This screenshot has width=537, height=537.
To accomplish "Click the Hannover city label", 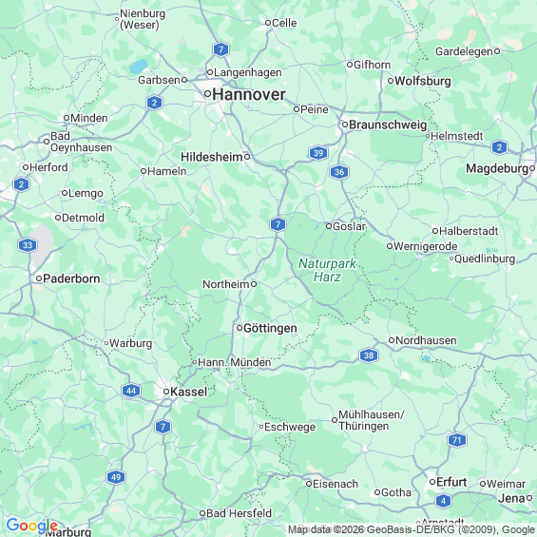I will coord(249,94).
